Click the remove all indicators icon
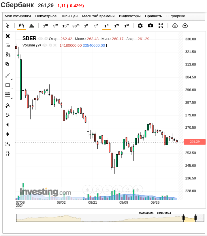 (8, 55)
